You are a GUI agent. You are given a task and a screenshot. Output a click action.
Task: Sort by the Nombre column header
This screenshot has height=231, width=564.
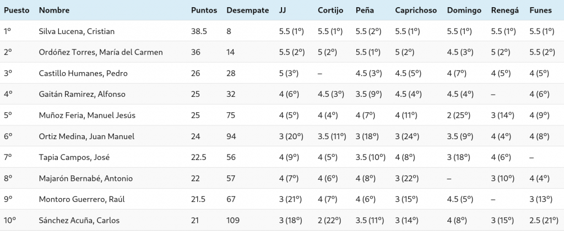click(54, 10)
